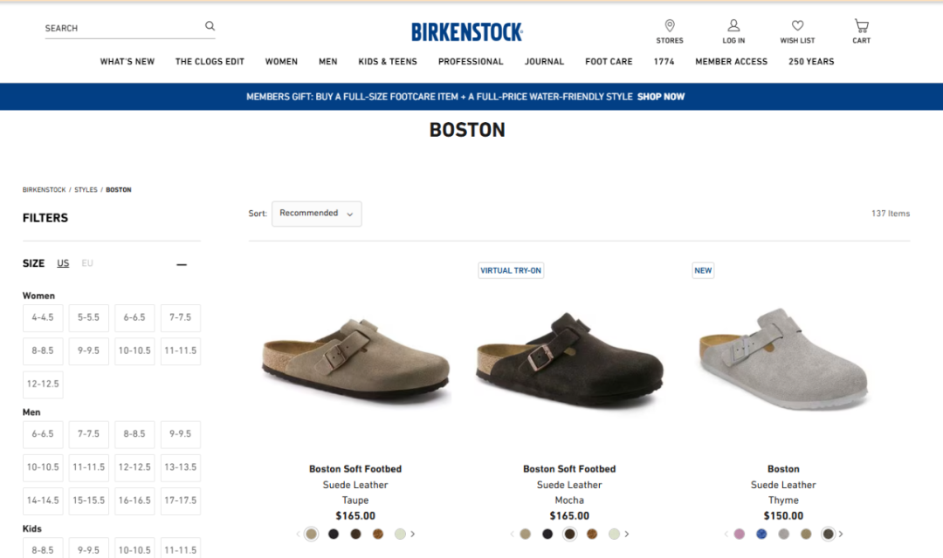Open the Stores locator icon
The height and width of the screenshot is (558, 943).
click(670, 26)
